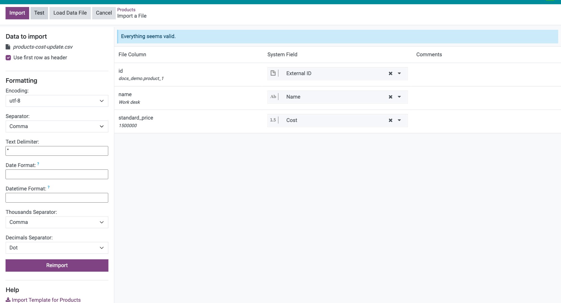Click the Datetime Format help question mark
561x303 pixels.
(x=49, y=187)
